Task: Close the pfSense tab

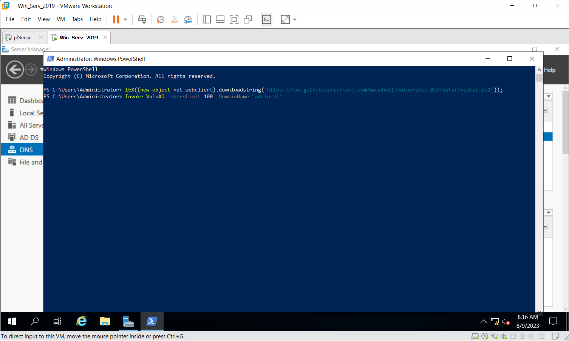Action: point(40,37)
